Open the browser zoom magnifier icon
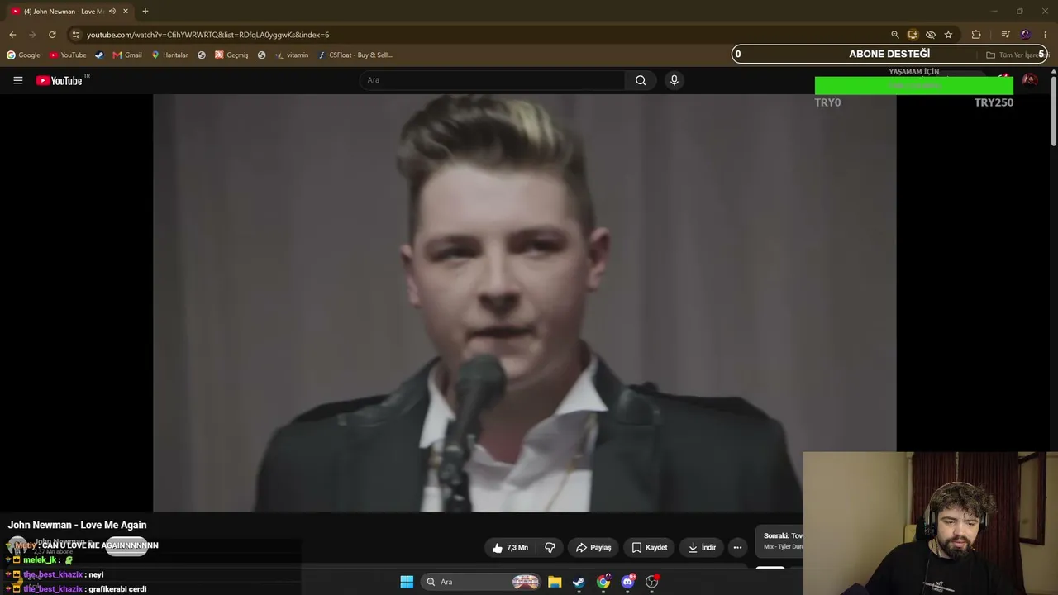Screen dimensions: 1058x595 (895, 35)
